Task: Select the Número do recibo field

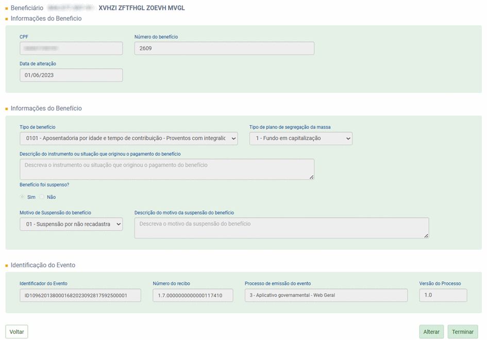Action: point(193,295)
